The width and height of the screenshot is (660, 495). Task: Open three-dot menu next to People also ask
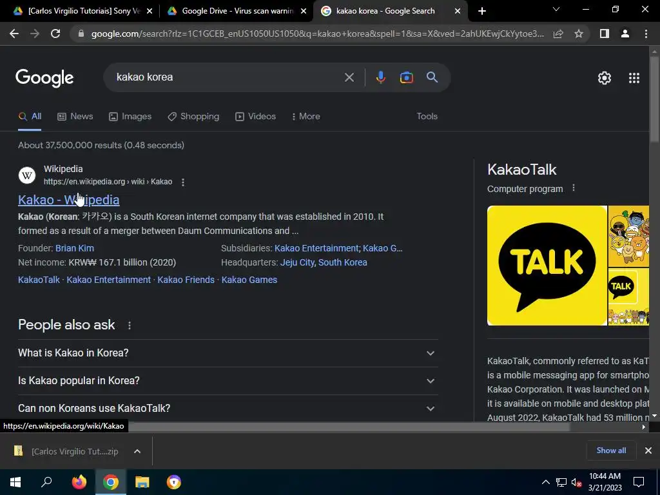129,325
